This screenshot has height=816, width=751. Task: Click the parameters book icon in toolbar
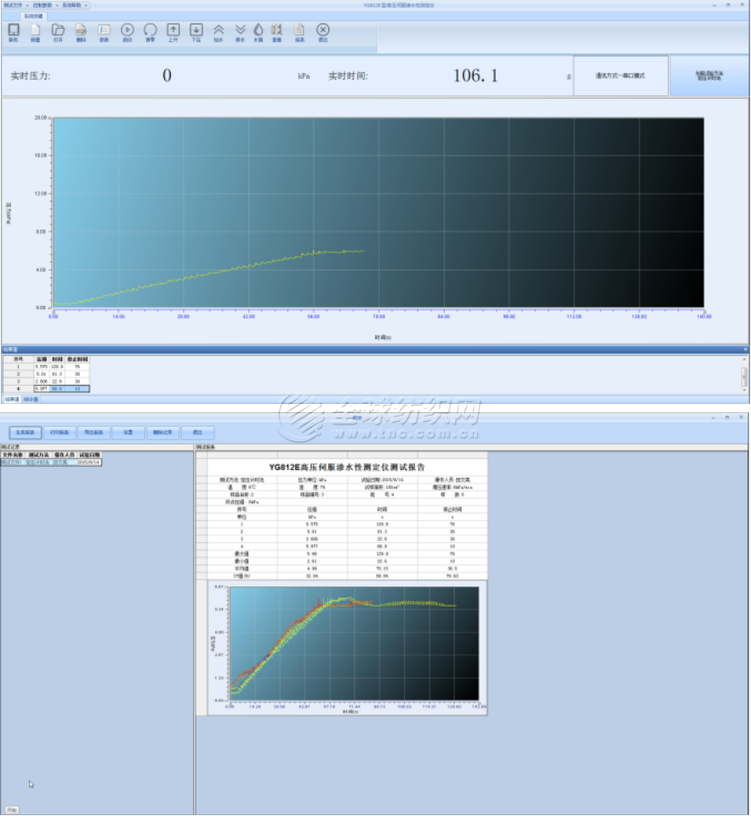click(x=104, y=32)
